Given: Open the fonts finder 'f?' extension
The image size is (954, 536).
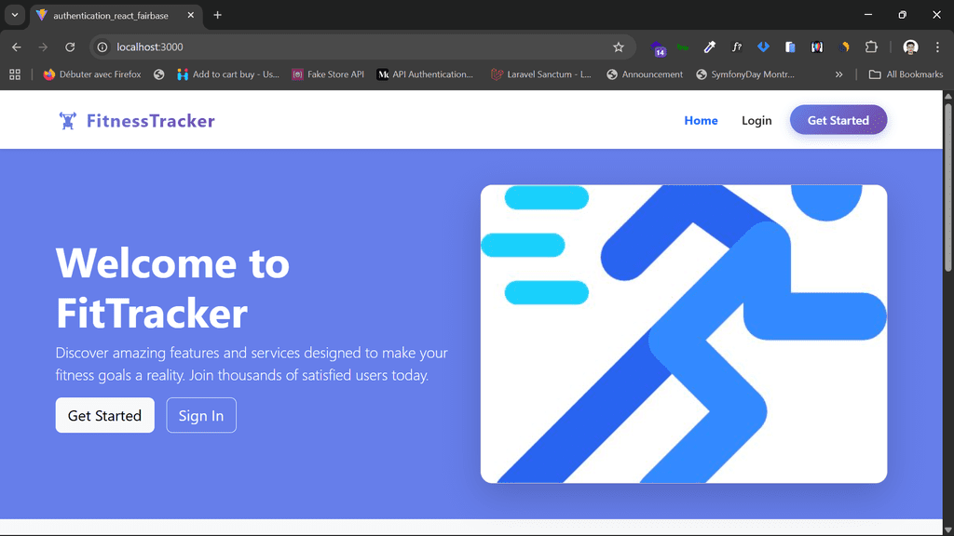Looking at the screenshot, I should point(736,47).
